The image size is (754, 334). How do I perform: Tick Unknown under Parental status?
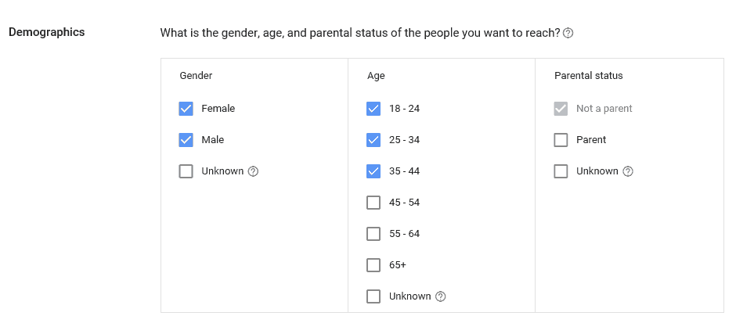[x=561, y=171]
